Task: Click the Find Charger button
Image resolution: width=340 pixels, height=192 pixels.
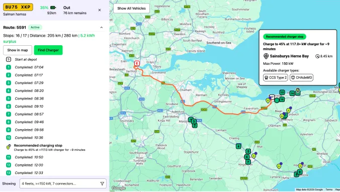Action: point(48,50)
